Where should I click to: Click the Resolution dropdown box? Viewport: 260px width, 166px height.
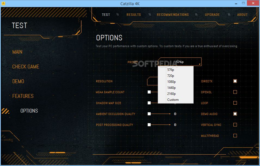pos(153,81)
